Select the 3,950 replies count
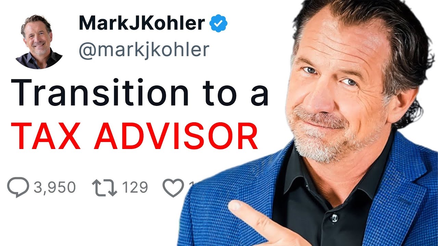 click(55, 188)
